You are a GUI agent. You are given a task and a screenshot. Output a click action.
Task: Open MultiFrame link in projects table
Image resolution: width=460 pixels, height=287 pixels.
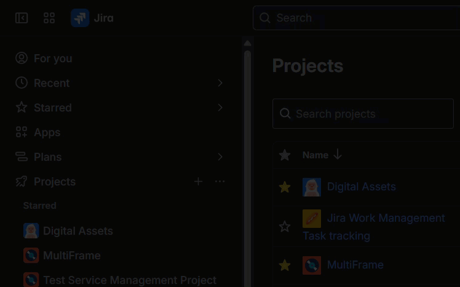(355, 265)
